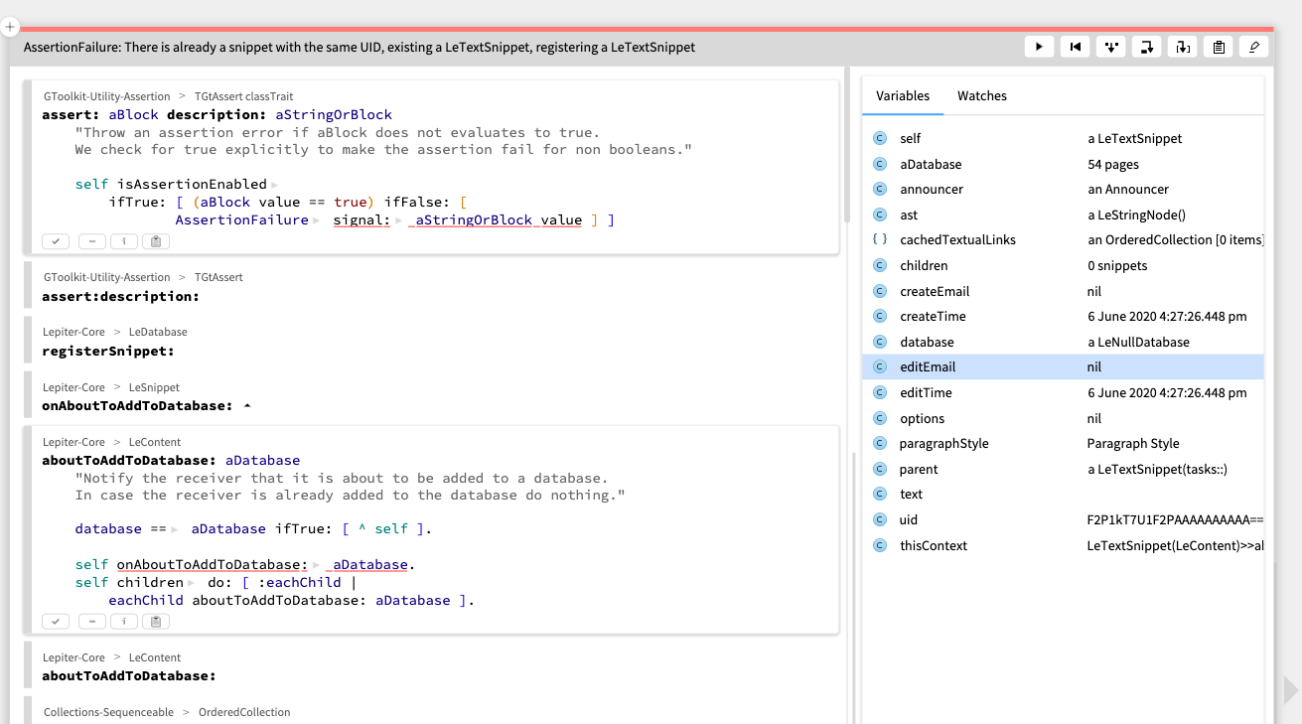Click the pencil edit icon in debugger toolbar
The width and height of the screenshot is (1302, 724).
click(1254, 47)
